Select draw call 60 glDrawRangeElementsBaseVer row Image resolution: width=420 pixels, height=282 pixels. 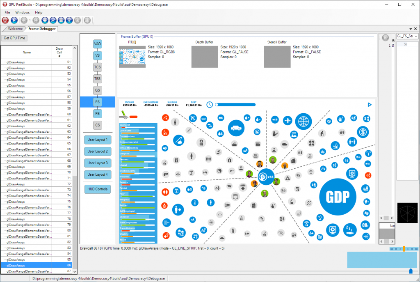(x=37, y=115)
